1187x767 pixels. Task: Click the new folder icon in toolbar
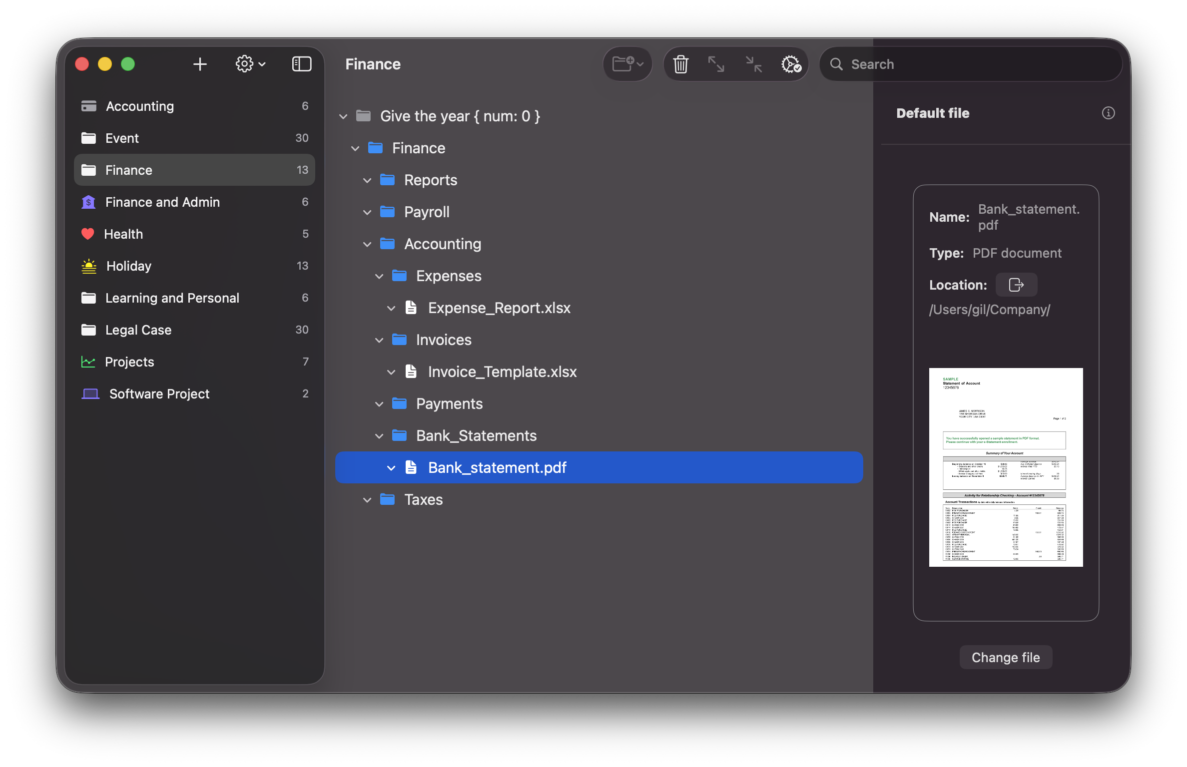[623, 64]
